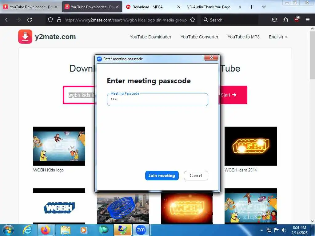315x236 pixels.
Task: Click the y2mate search text field
Action: (79, 95)
